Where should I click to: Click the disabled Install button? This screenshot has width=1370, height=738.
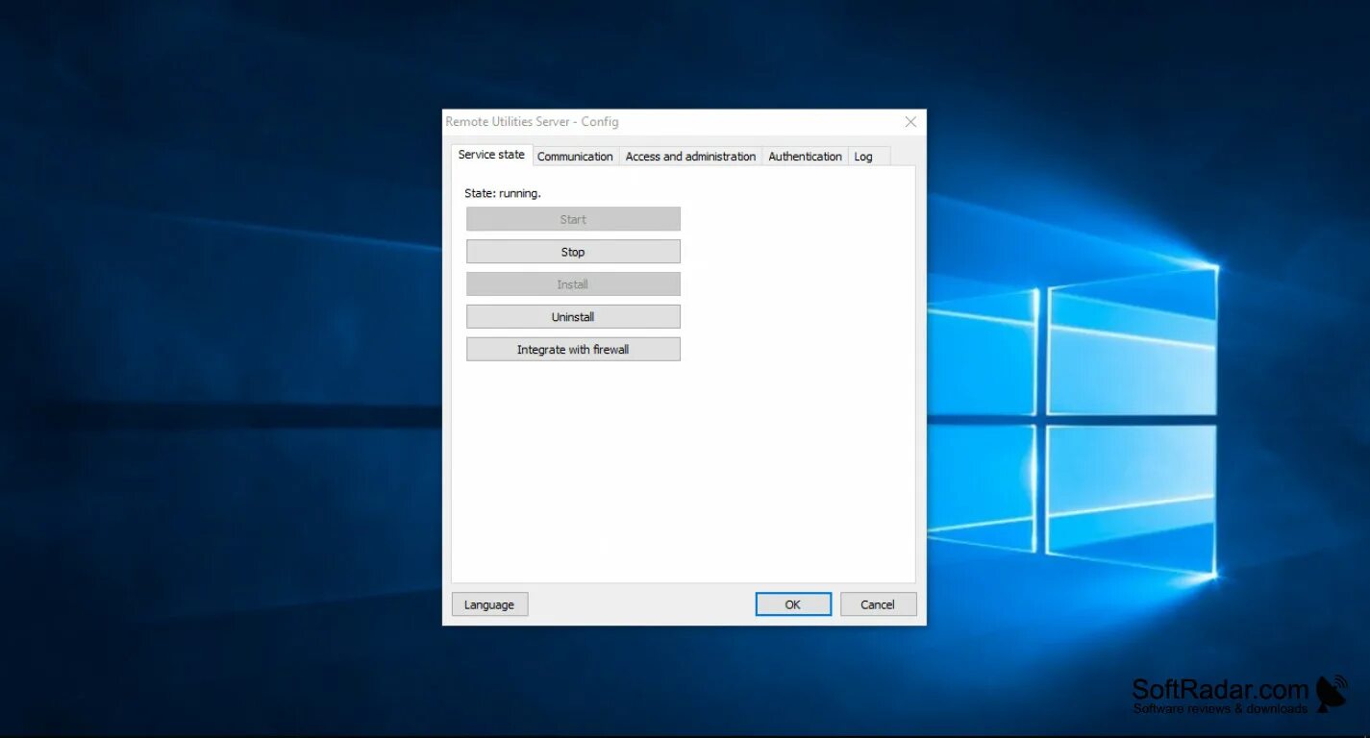573,284
